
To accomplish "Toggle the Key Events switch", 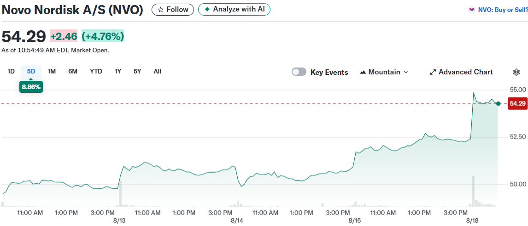I will pyautogui.click(x=299, y=72).
